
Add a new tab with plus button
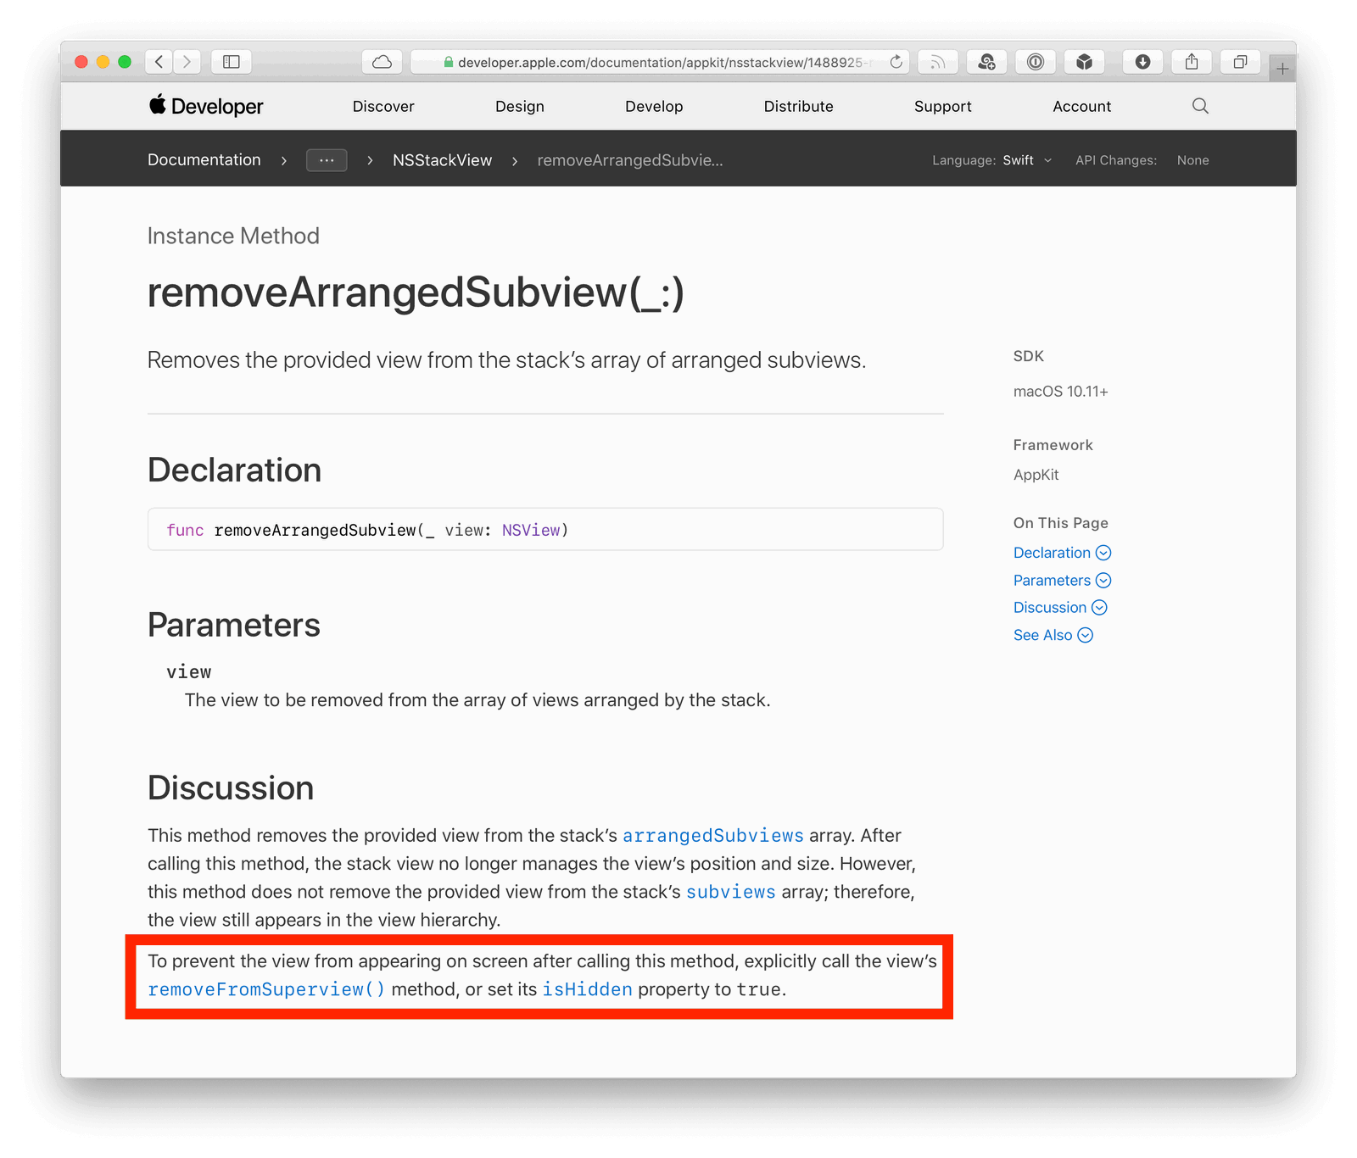[x=1282, y=69]
